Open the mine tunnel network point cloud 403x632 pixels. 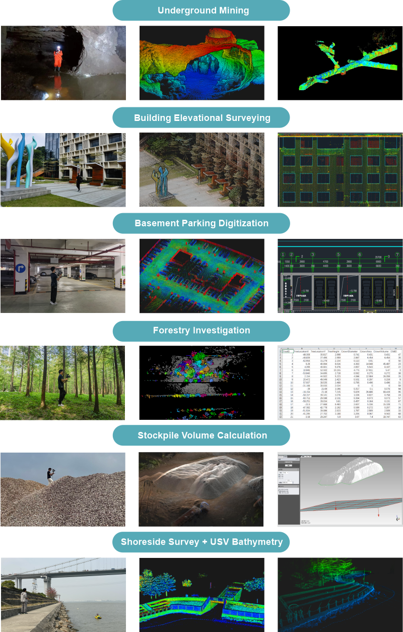tap(340, 63)
